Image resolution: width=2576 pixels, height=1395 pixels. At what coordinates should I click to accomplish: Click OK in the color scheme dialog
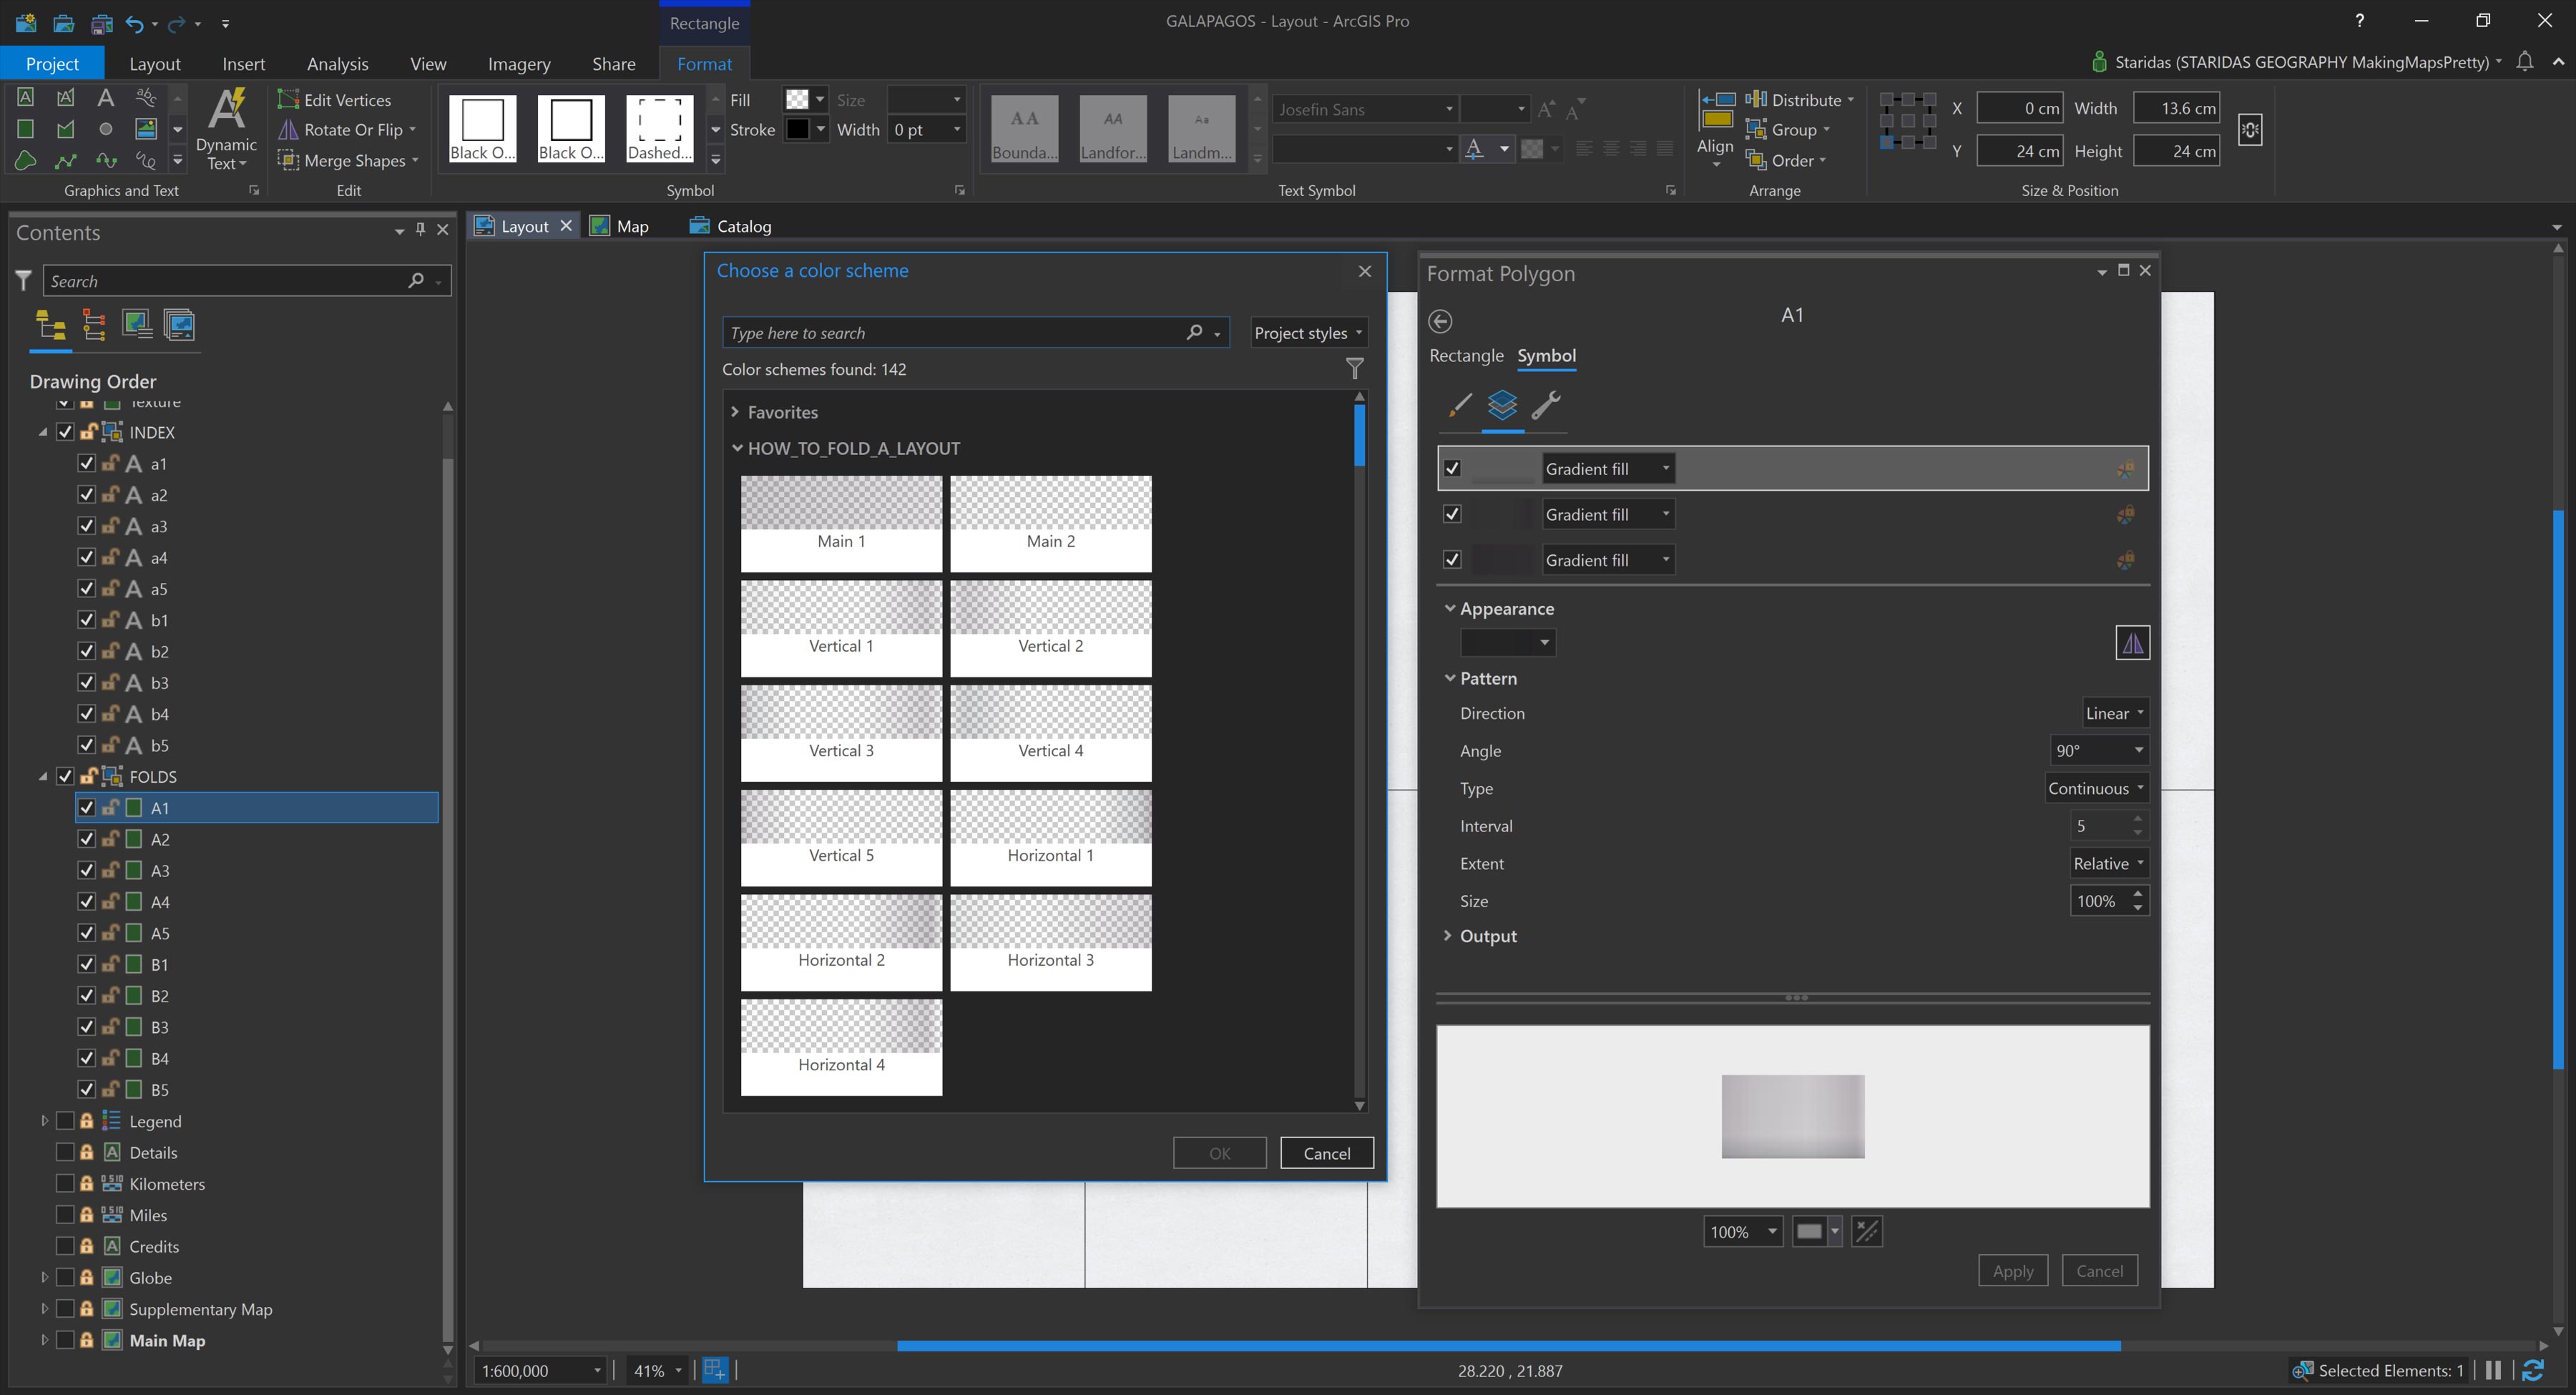(x=1219, y=1152)
